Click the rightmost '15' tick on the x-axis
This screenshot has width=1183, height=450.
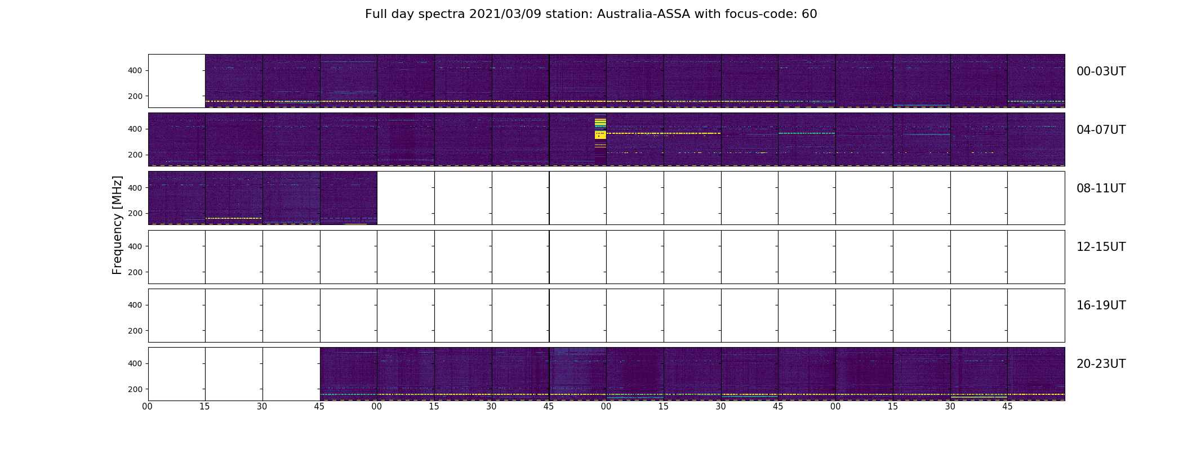[x=893, y=407]
